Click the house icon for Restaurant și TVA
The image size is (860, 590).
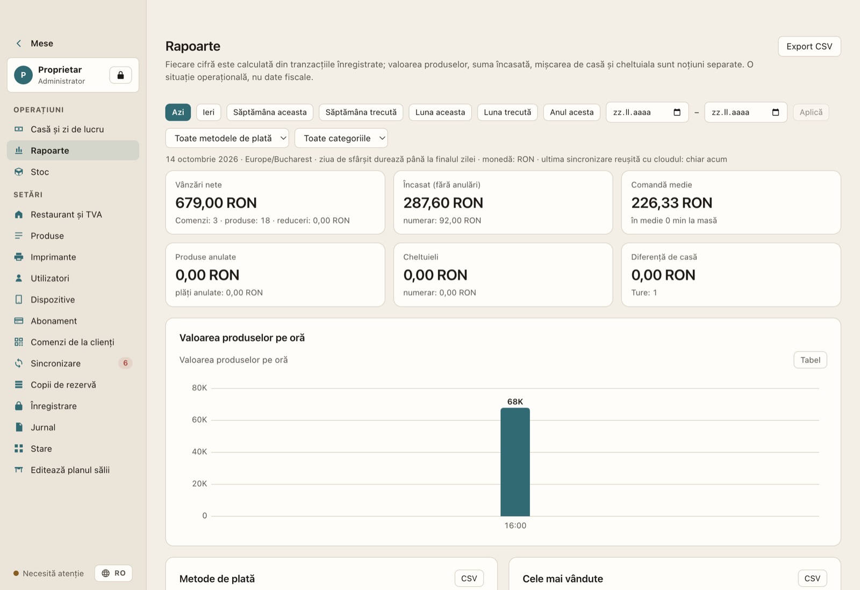pos(19,214)
